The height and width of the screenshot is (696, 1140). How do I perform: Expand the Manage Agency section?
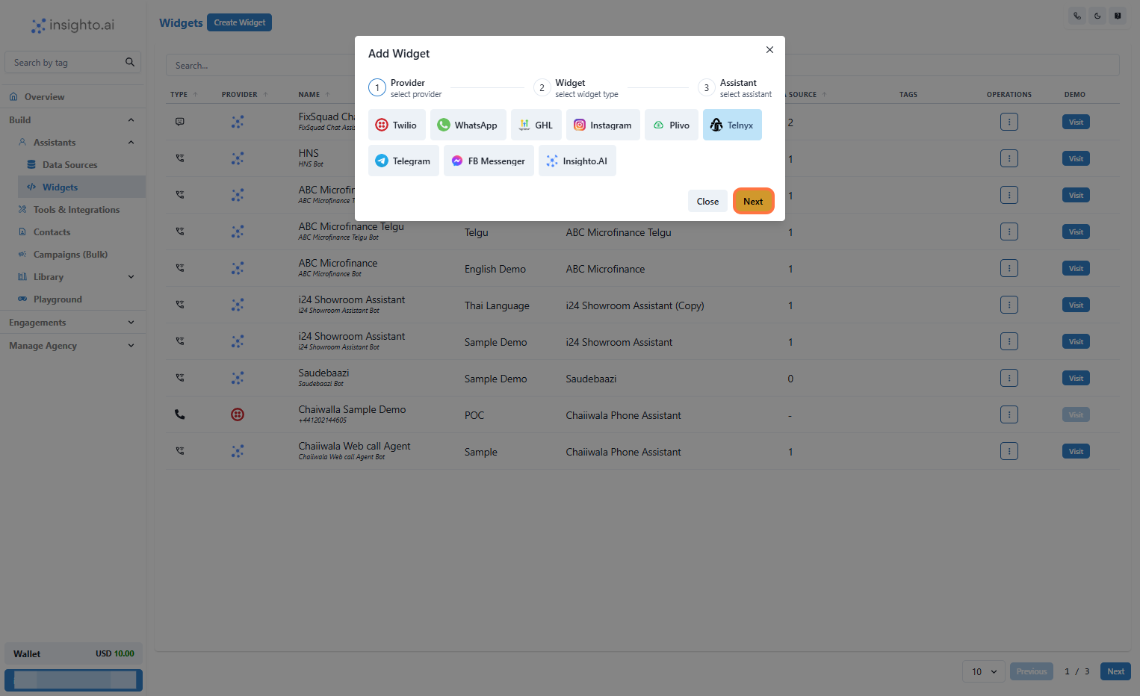coord(72,346)
